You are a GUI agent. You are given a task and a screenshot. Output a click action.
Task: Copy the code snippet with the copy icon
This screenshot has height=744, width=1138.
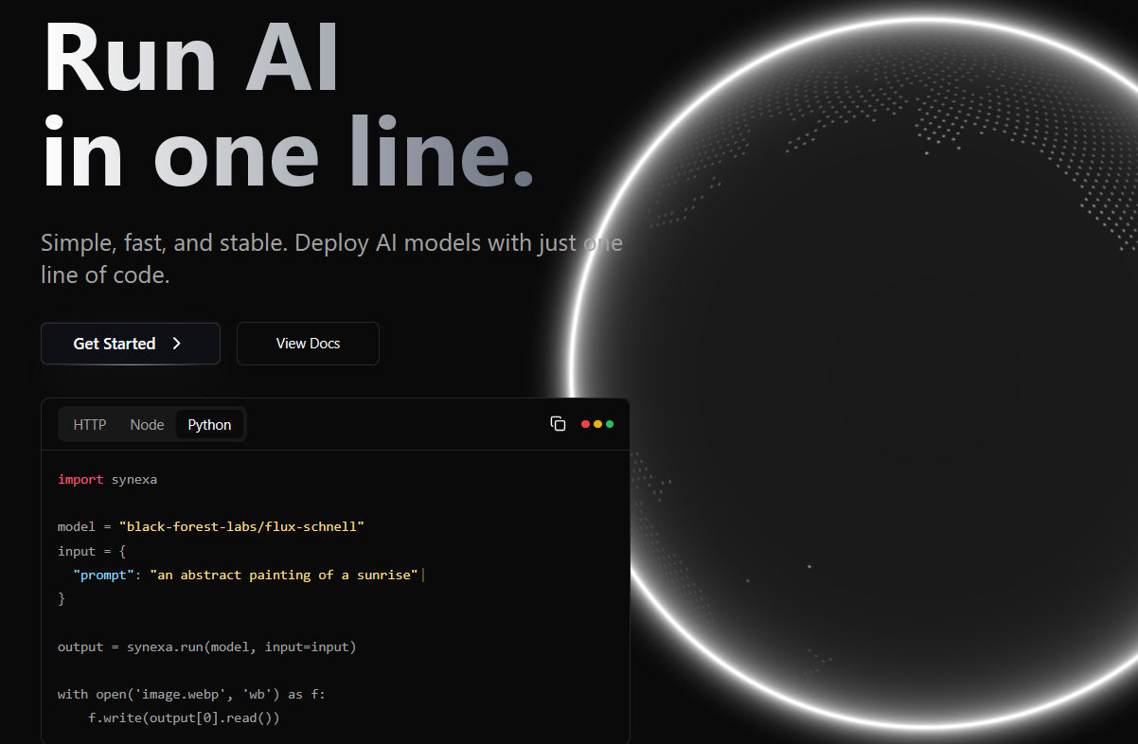point(558,424)
